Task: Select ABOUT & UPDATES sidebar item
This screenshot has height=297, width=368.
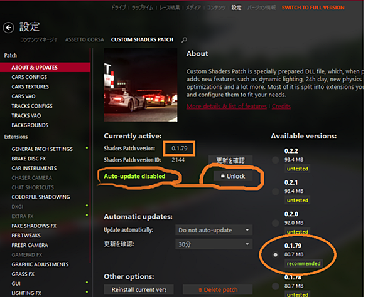Action: point(45,68)
